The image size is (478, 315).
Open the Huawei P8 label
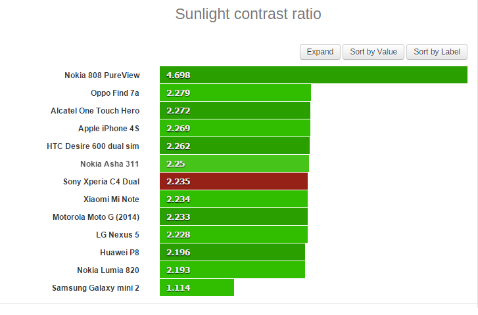coord(120,252)
